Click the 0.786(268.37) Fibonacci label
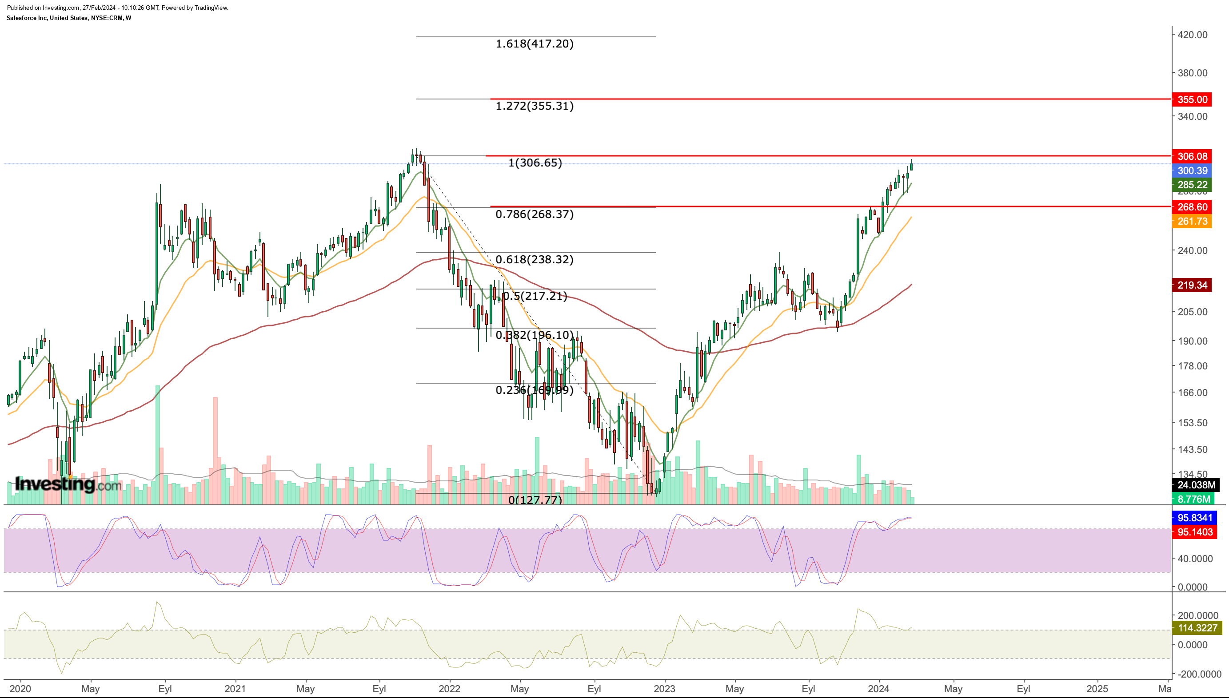The height and width of the screenshot is (698, 1229). (535, 214)
